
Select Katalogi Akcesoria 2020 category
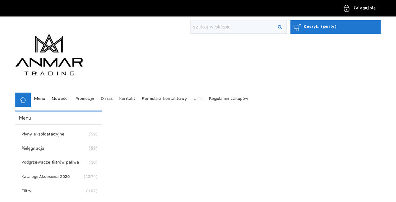coord(45,176)
